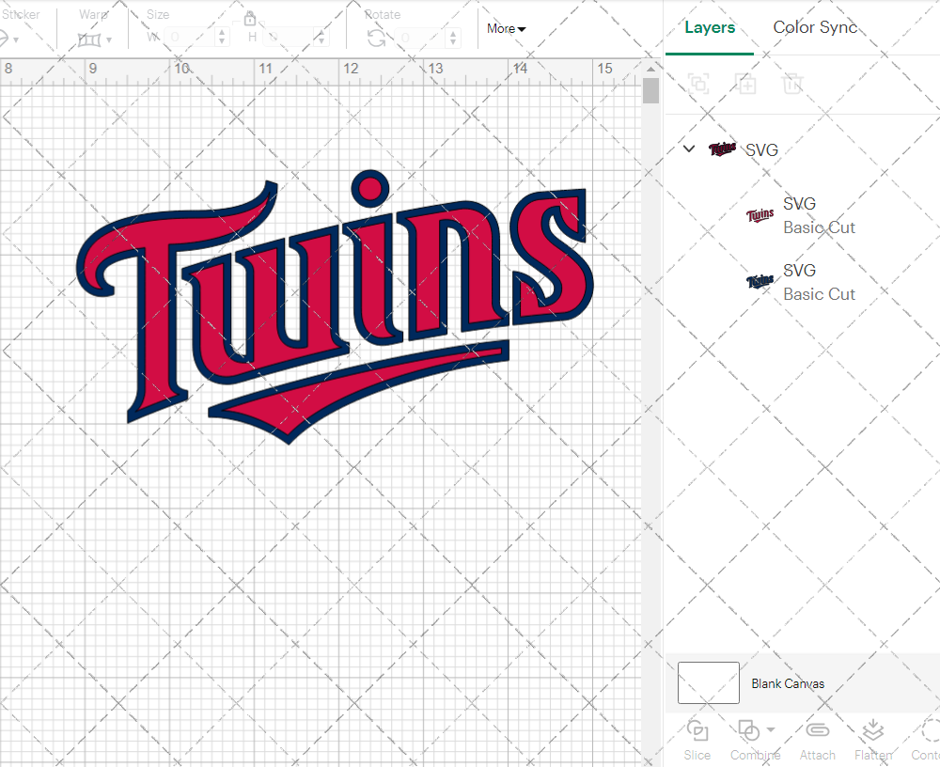
Task: Switch to the Color Sync tab
Action: point(815,27)
